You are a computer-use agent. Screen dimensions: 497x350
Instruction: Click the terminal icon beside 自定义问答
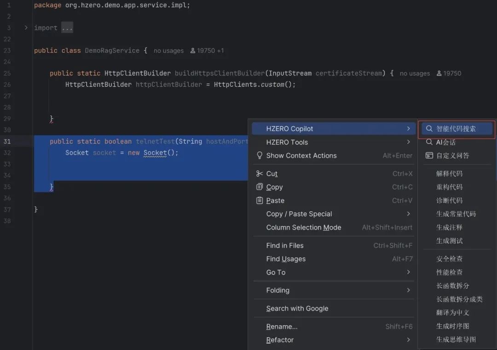429,156
